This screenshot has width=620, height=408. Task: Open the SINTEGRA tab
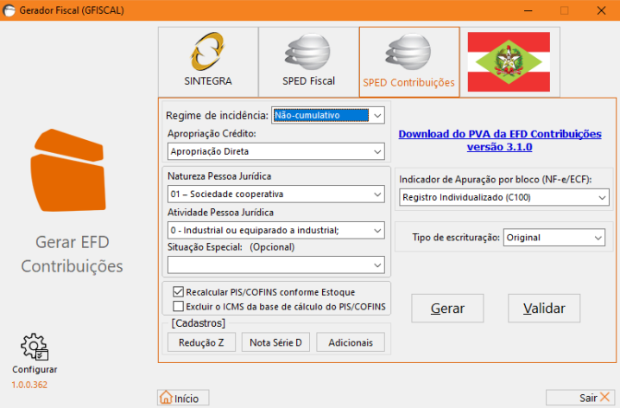208,61
